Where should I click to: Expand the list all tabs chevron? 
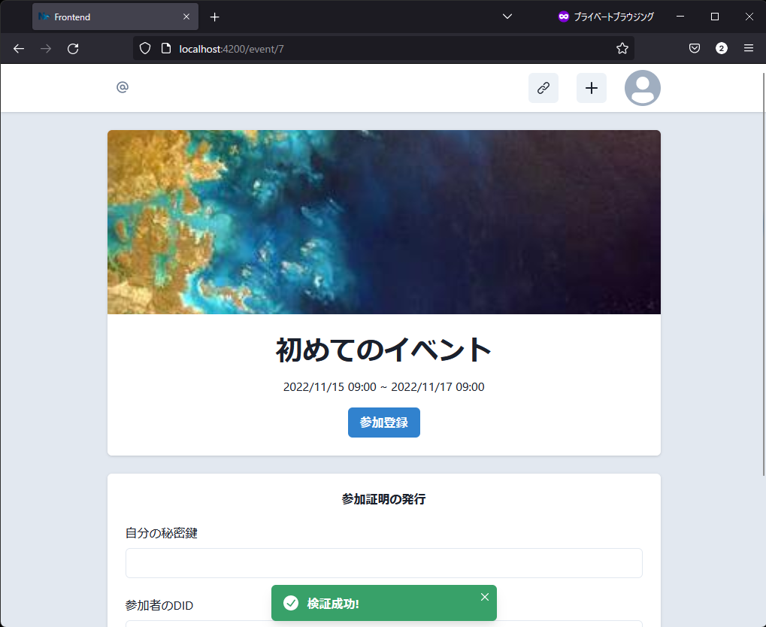point(507,17)
